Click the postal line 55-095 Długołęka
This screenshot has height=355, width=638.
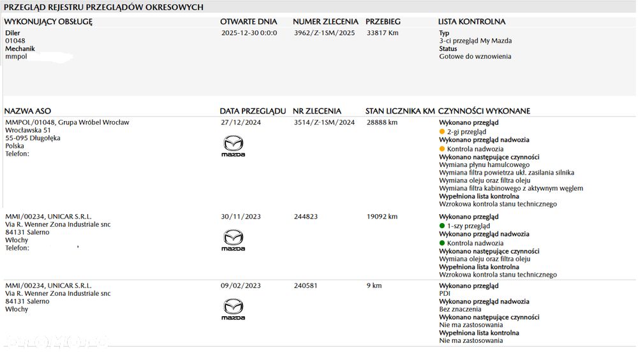(33, 138)
